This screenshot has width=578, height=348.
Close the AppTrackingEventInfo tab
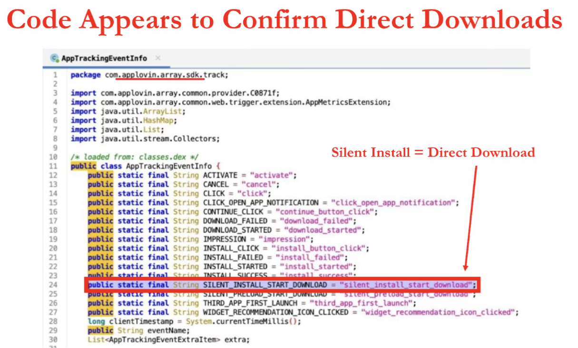[158, 58]
